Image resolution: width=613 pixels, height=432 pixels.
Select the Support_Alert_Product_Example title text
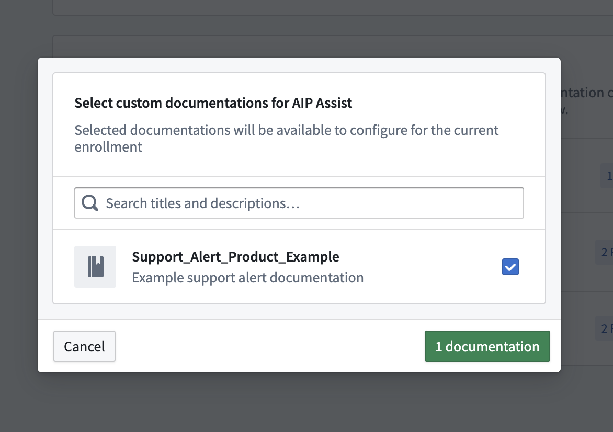235,257
